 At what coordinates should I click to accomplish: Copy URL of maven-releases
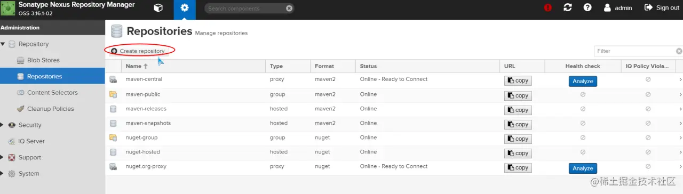click(x=518, y=110)
